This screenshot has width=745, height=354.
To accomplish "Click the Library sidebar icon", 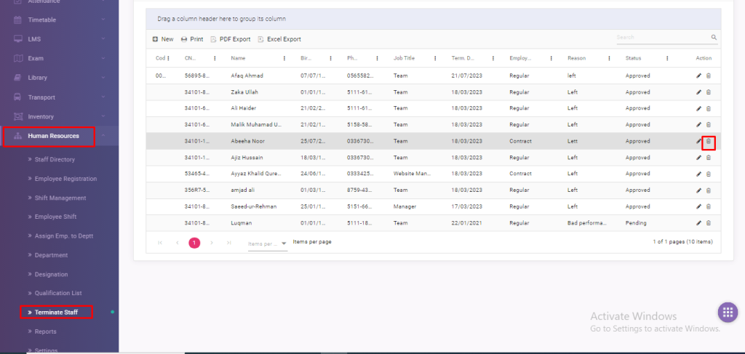I will (18, 78).
